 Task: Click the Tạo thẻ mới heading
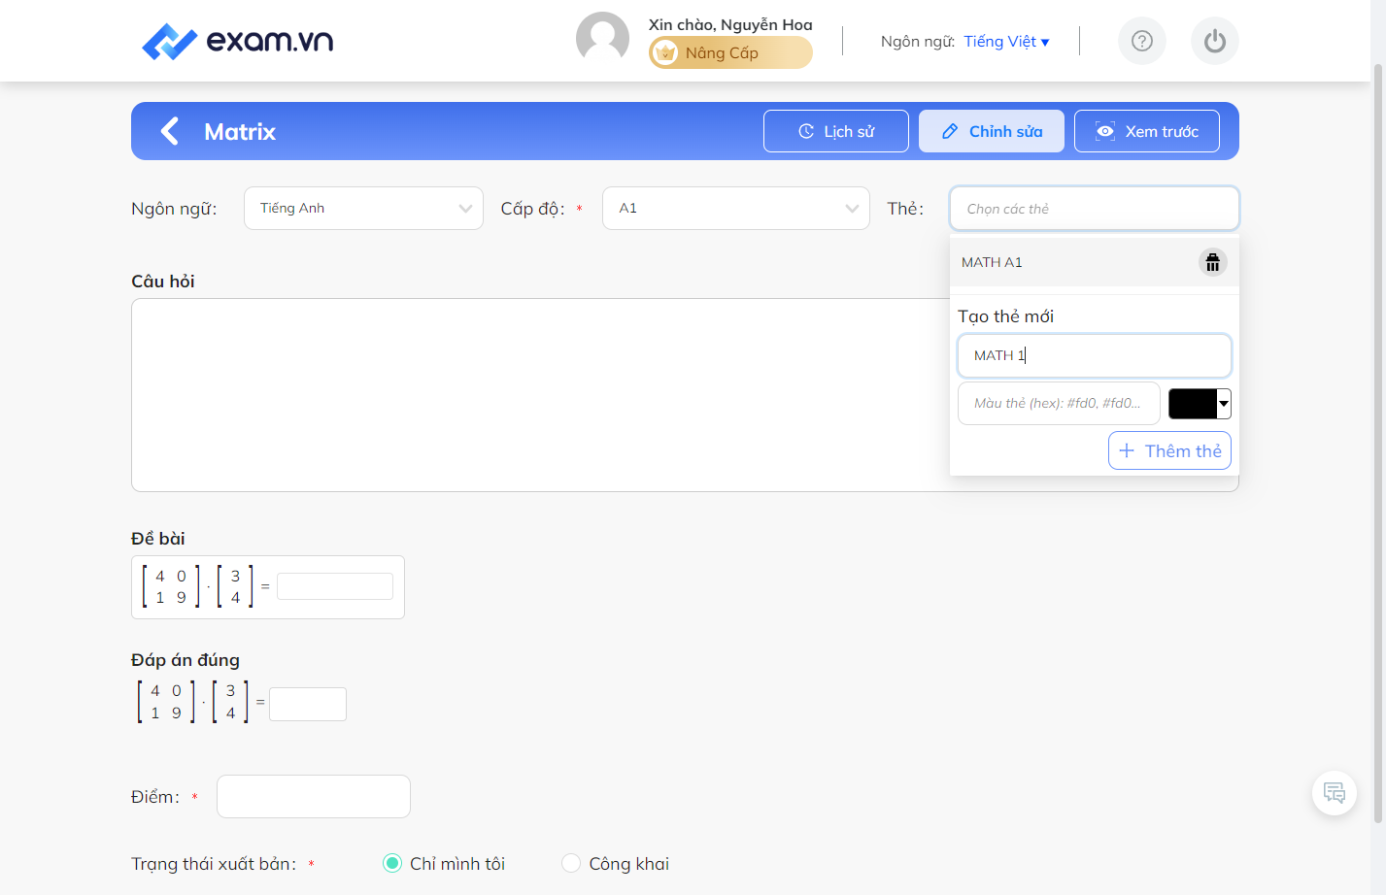tap(1005, 316)
